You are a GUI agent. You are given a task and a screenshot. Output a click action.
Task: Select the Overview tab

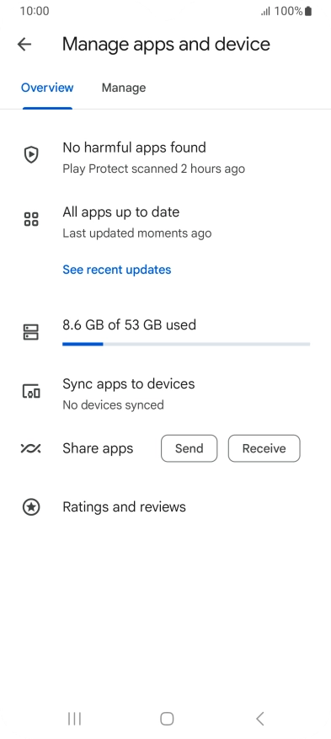[47, 88]
